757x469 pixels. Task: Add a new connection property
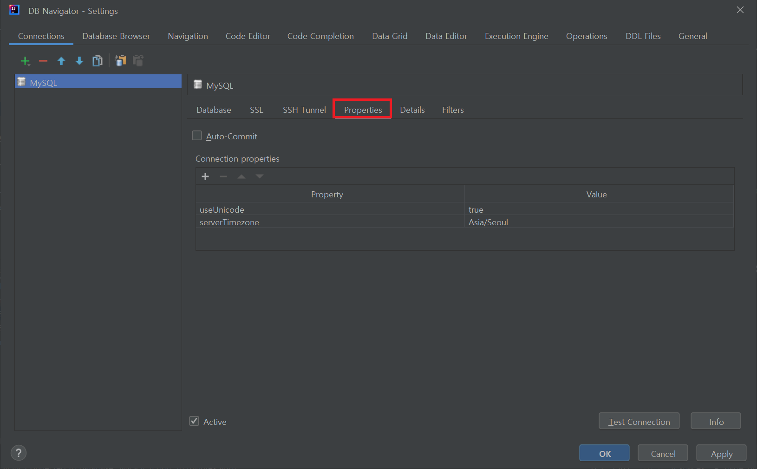205,176
